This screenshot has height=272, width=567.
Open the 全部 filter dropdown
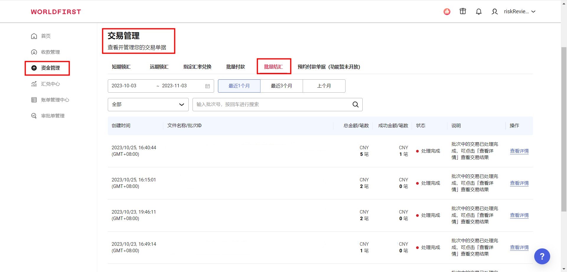148,104
